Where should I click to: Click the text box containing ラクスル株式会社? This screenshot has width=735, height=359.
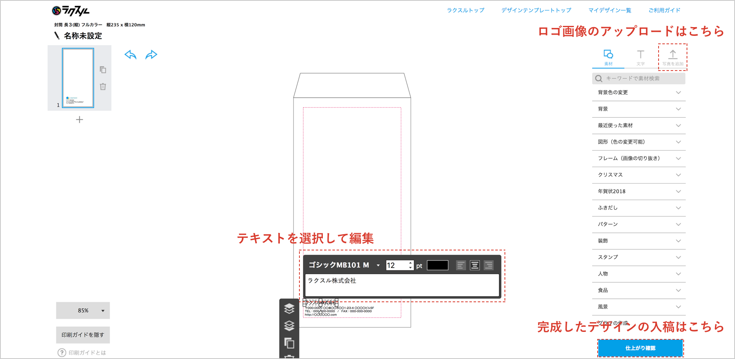(x=402, y=285)
